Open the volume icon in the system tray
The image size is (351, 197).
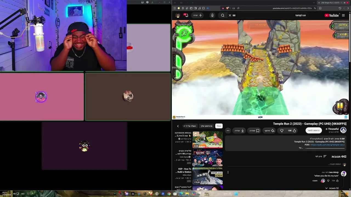point(14,194)
